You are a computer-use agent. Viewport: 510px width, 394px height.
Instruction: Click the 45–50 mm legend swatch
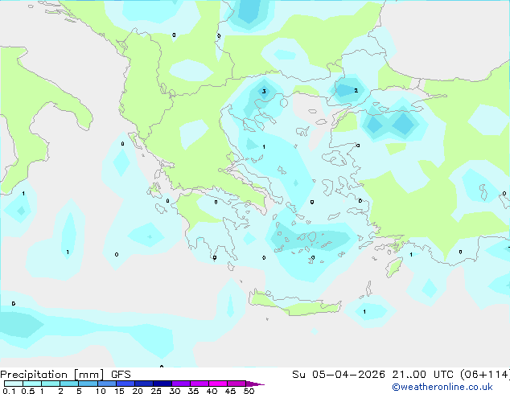tap(236, 384)
